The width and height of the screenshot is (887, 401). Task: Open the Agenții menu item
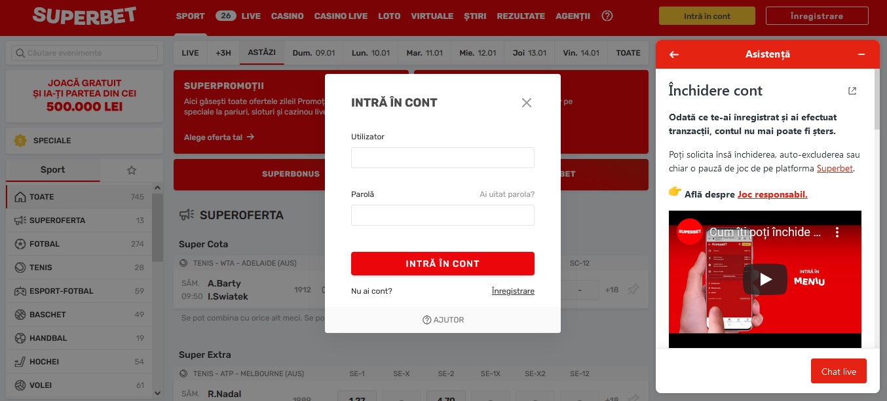point(573,16)
